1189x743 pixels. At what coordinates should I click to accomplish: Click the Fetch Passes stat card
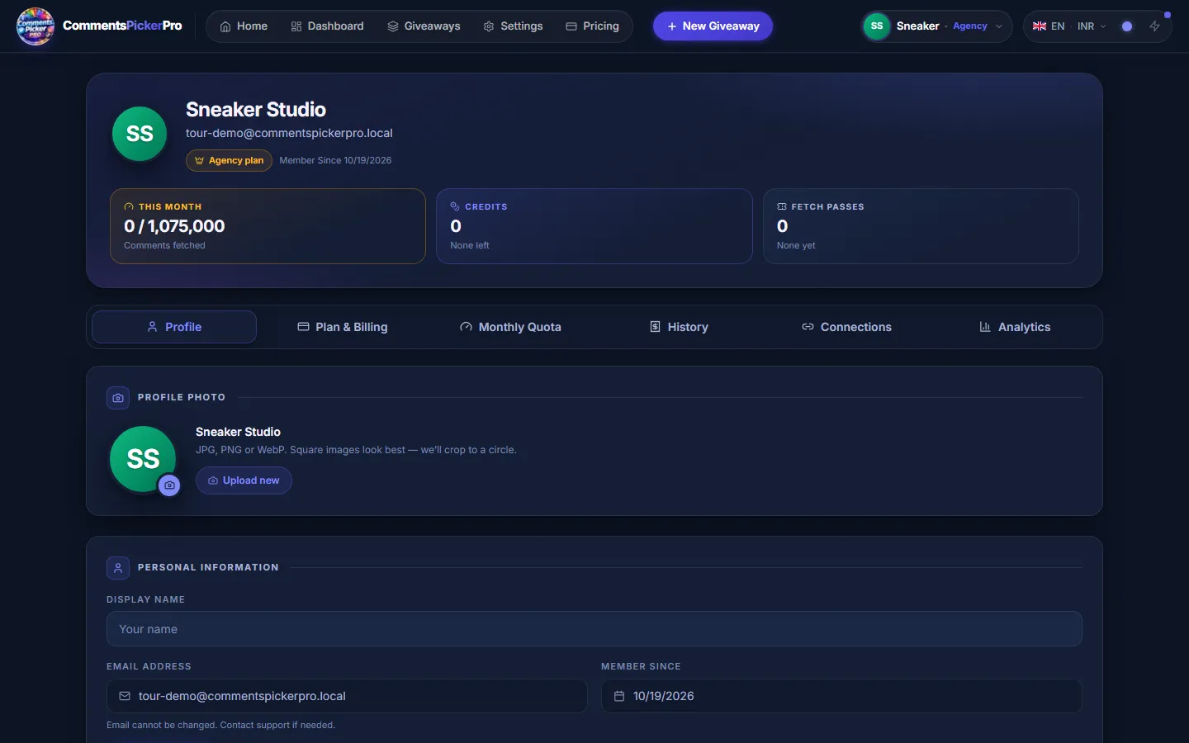(x=921, y=226)
